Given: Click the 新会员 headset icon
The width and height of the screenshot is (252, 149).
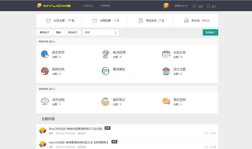Looking at the screenshot, I should pos(186,20).
